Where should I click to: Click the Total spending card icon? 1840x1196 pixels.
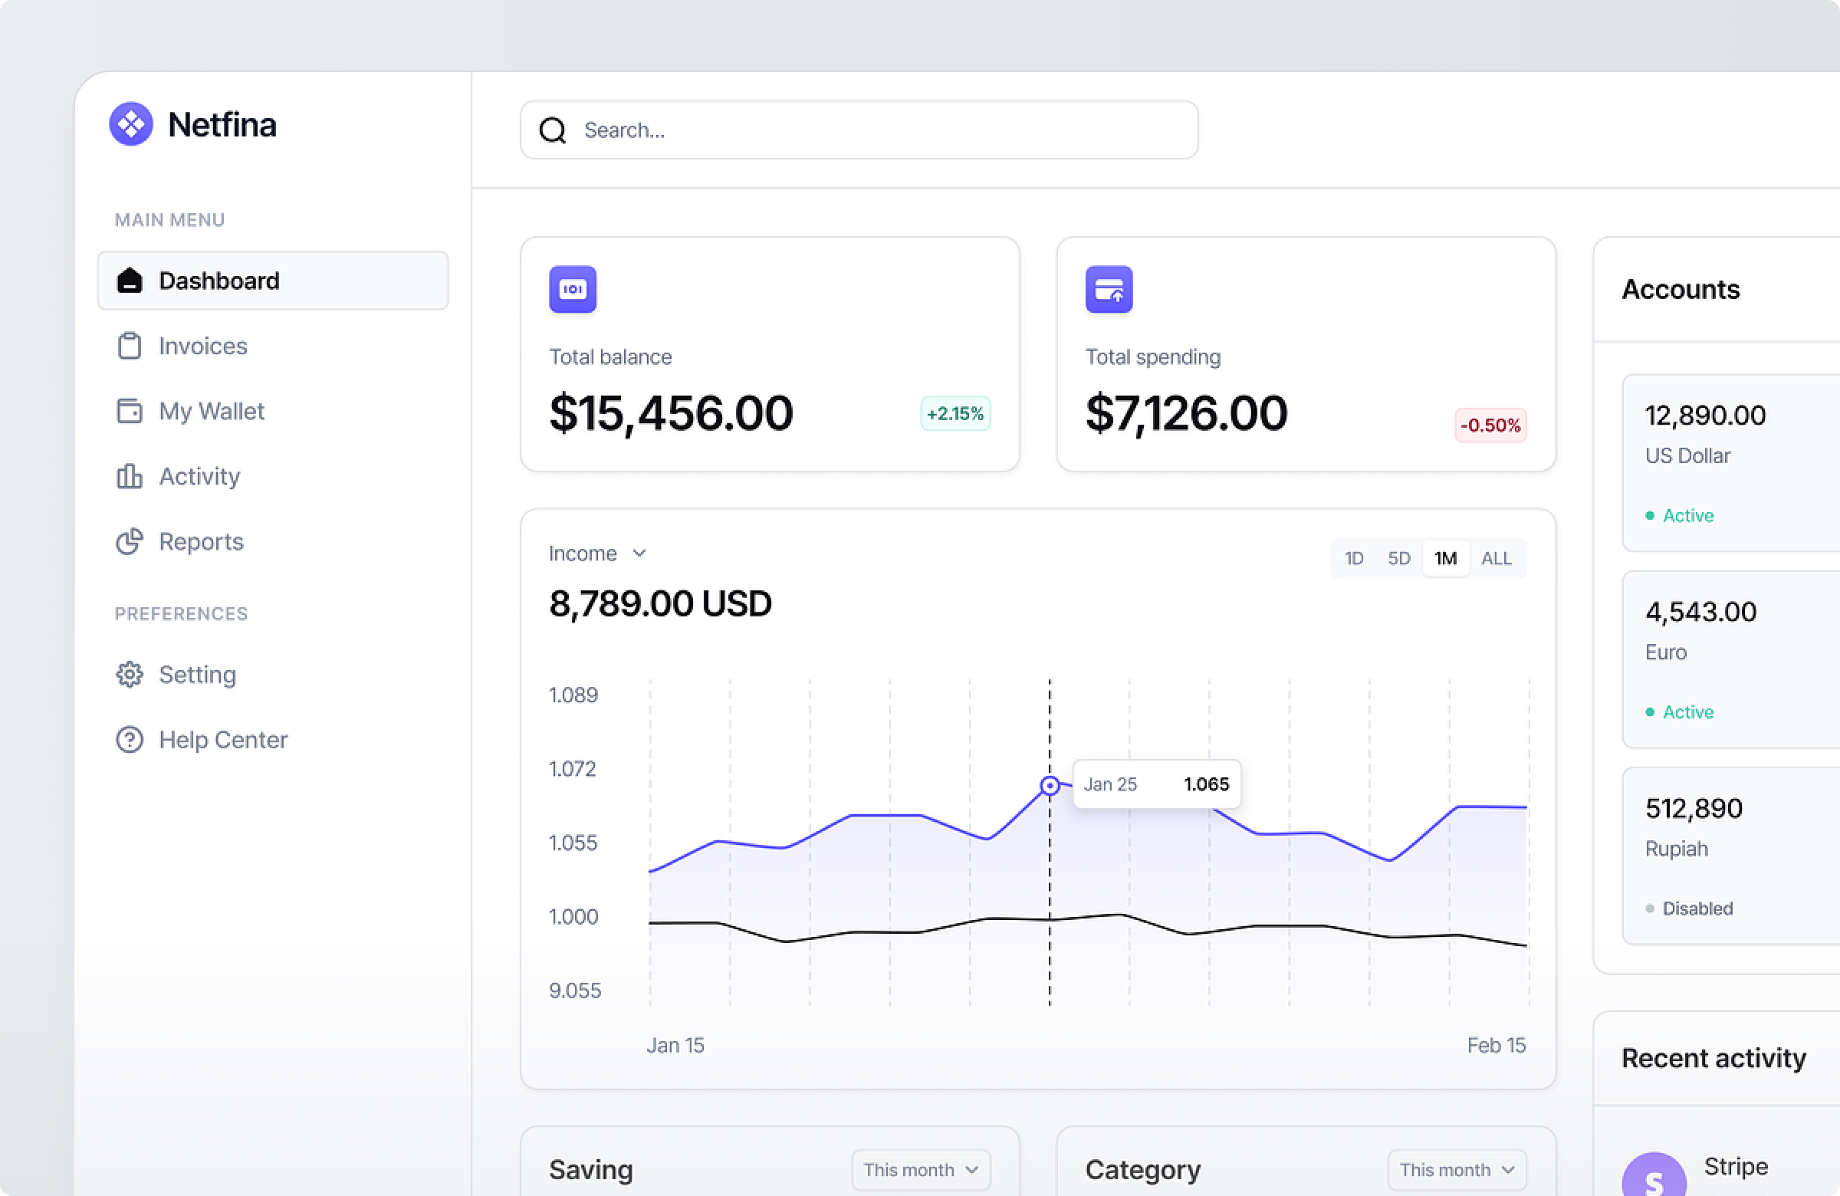click(1108, 289)
